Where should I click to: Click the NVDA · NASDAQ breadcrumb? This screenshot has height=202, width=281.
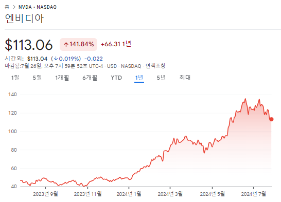(x=38, y=7)
